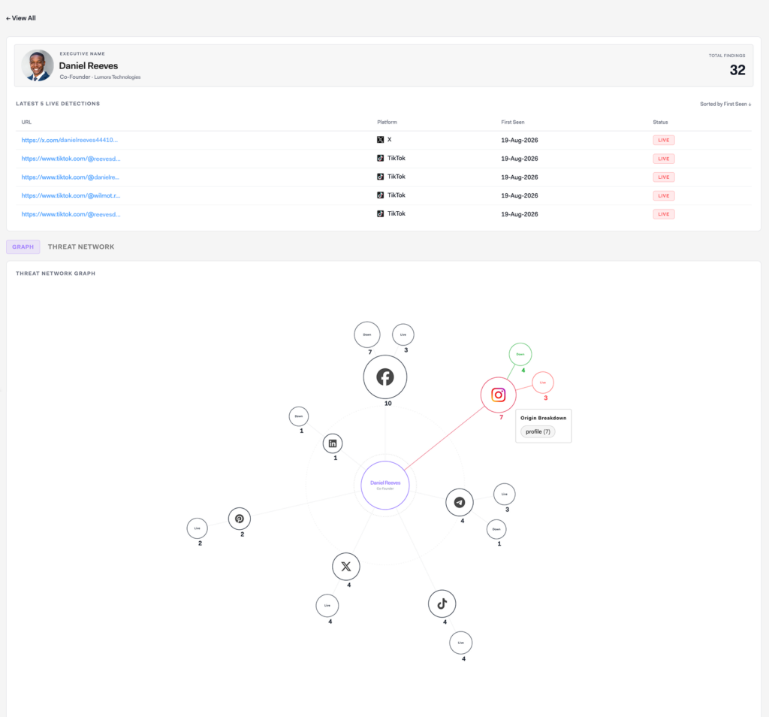Click the Status column header
769x717 pixels.
[x=660, y=123]
